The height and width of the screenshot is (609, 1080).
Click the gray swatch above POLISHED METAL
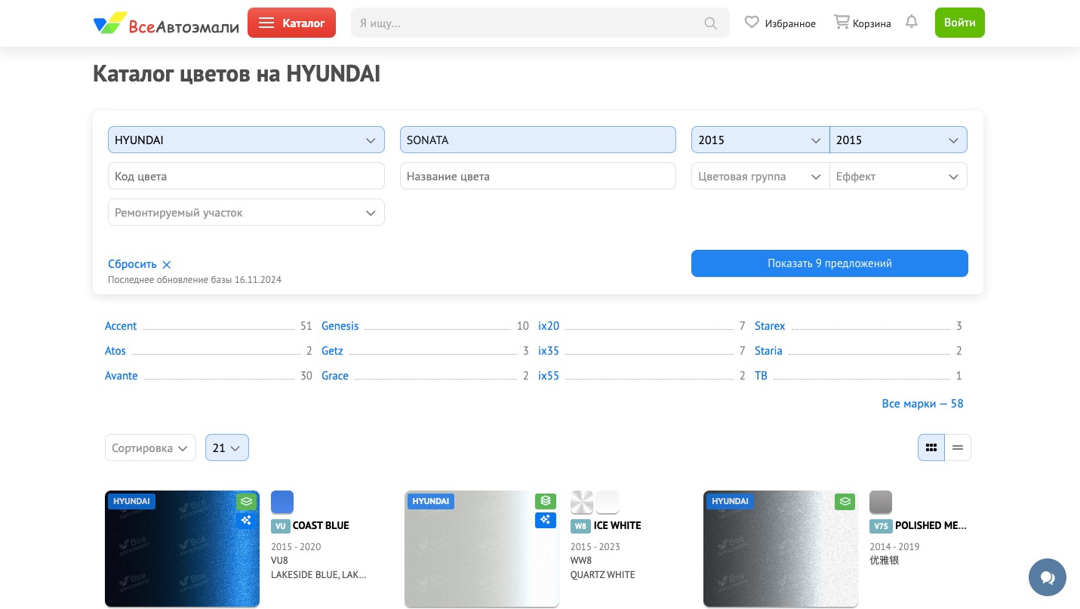pos(881,502)
